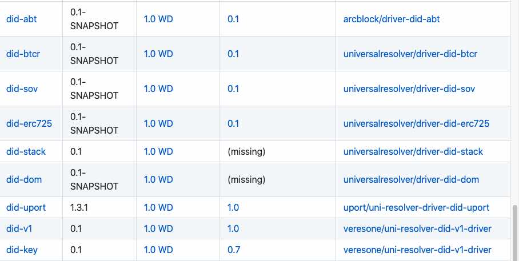Follow the did-erc725 link
This screenshot has height=261, width=519.
29,123
